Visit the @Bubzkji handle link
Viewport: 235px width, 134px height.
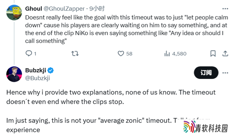[x=38, y=78]
